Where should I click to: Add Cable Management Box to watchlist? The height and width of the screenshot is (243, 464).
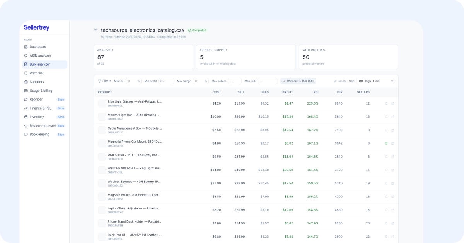386,130
